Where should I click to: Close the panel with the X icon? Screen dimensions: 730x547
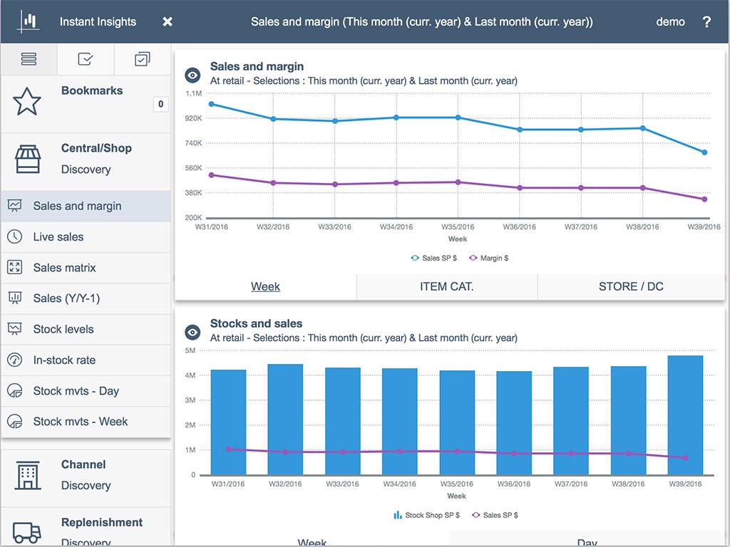(x=168, y=21)
